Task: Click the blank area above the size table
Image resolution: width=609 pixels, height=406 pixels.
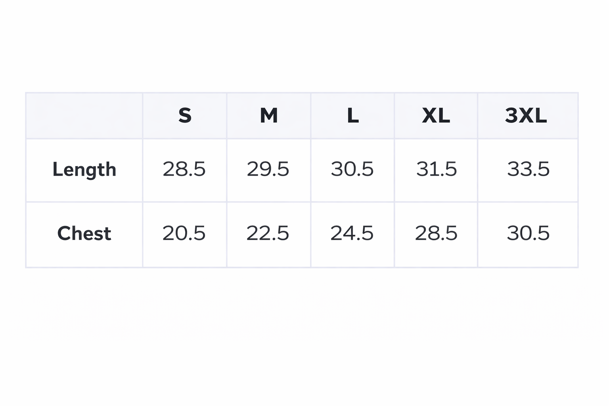Action: (x=304, y=48)
